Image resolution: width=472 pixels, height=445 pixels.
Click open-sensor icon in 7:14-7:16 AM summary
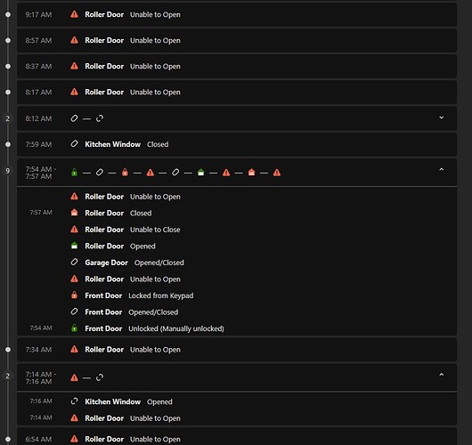(100, 377)
